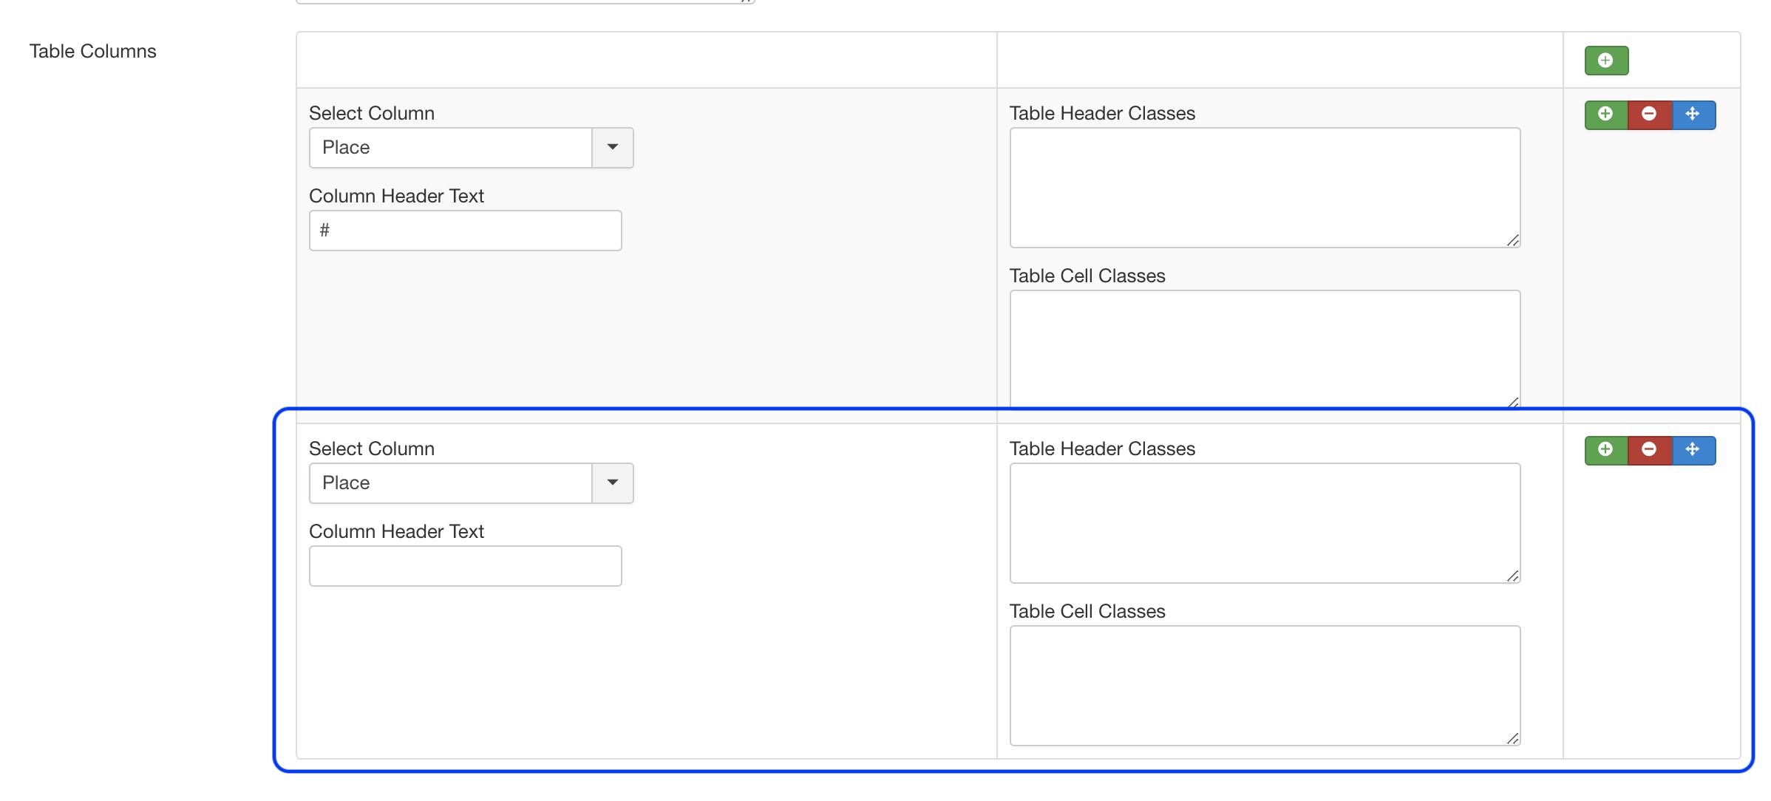Click second row Table Header Classes textarea
Screen dimensions: 1771x801
[x=1264, y=523]
